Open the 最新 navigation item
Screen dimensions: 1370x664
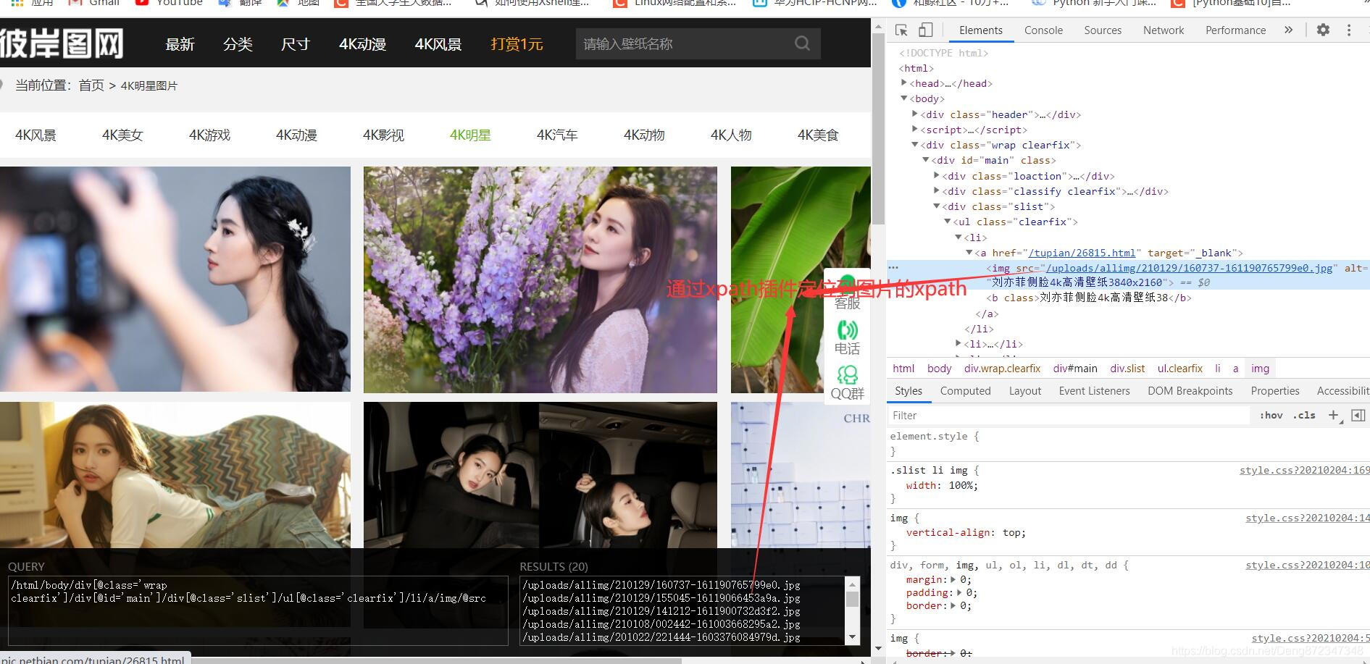[x=180, y=44]
